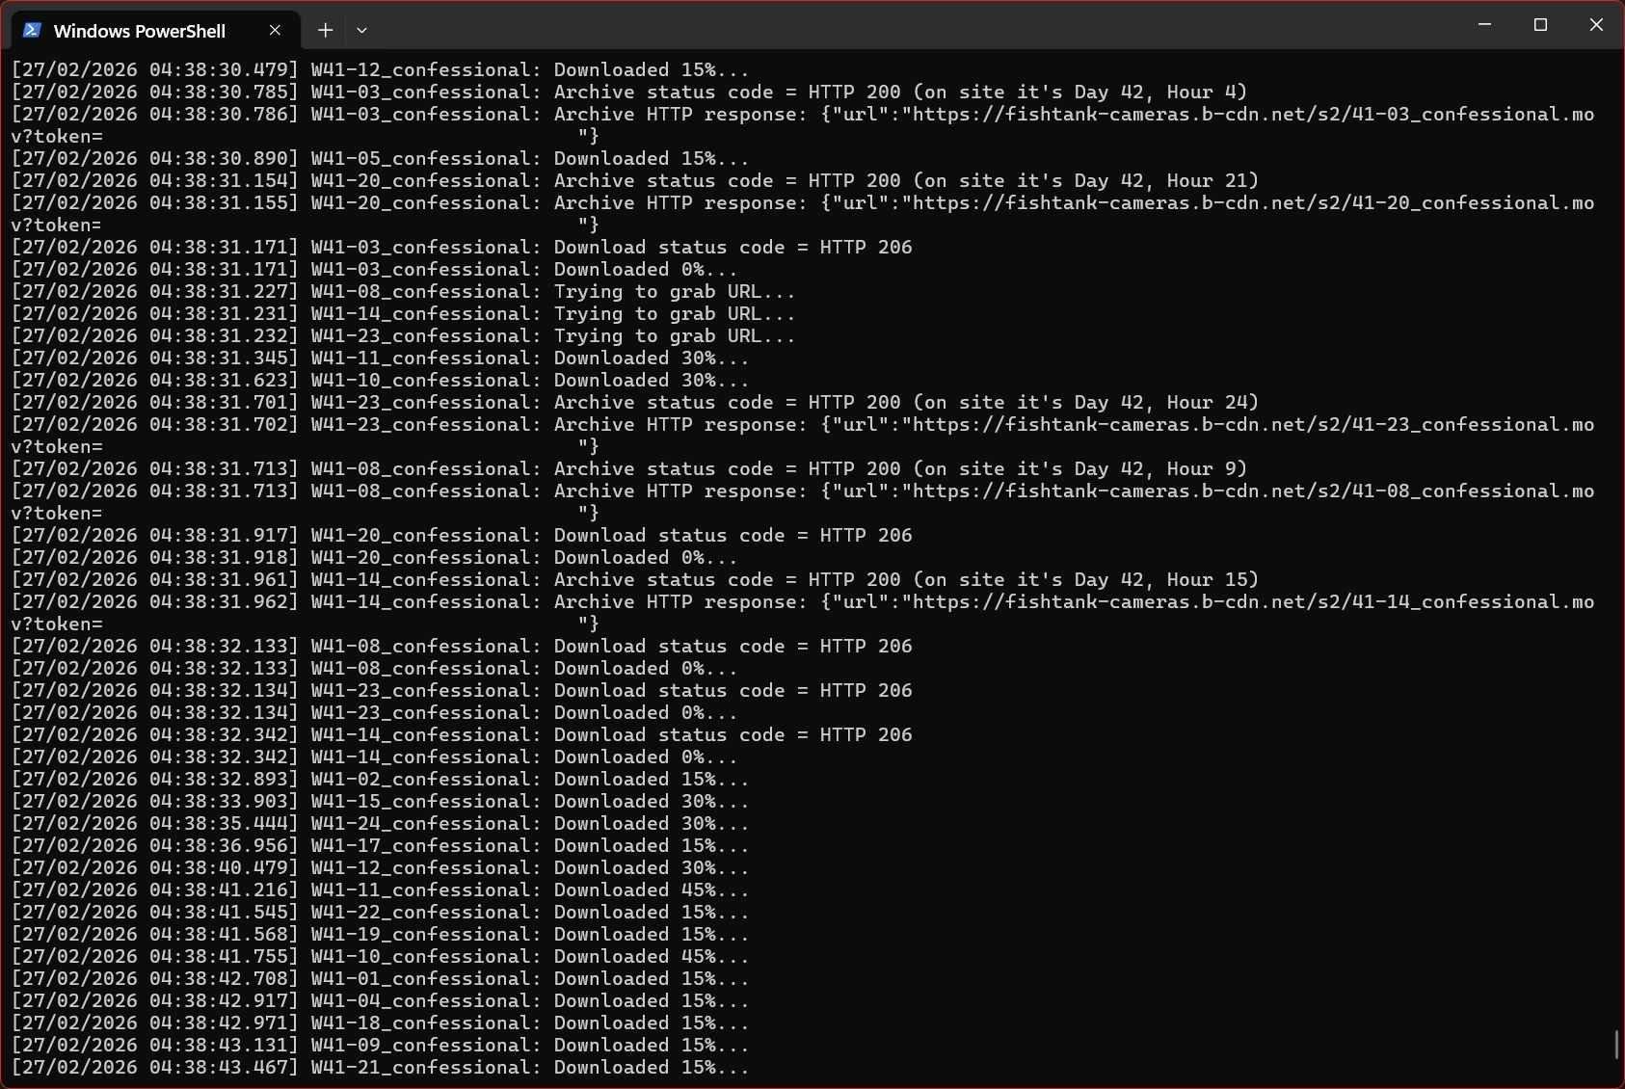Image resolution: width=1625 pixels, height=1089 pixels.
Task: Click 'HTTP 206' on the W41-08 download status line
Action: 866,647
